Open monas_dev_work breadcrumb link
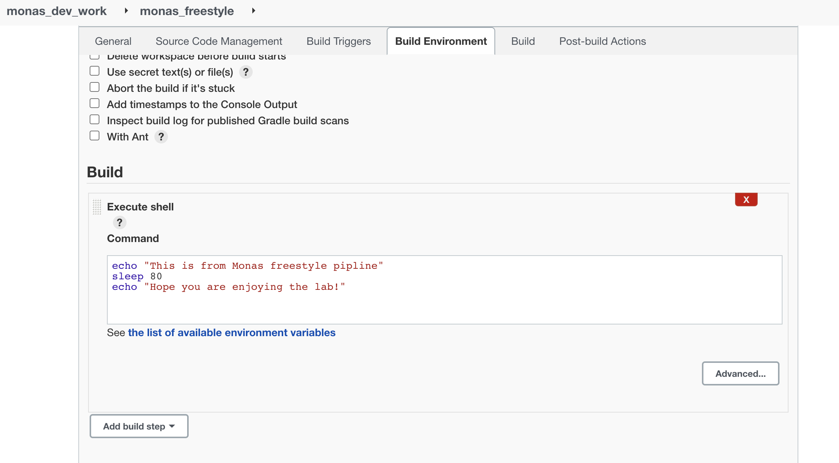 [x=56, y=11]
